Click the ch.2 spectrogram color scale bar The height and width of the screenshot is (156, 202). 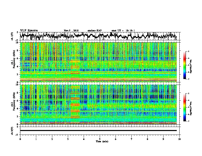point(185,107)
